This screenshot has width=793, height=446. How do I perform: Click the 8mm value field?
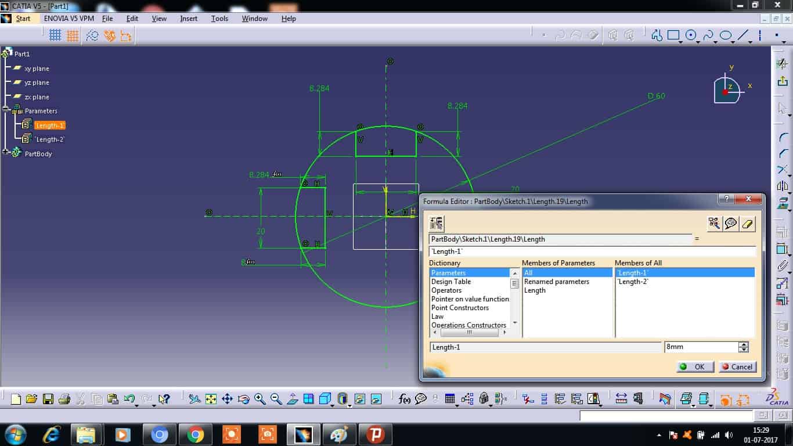click(x=701, y=347)
